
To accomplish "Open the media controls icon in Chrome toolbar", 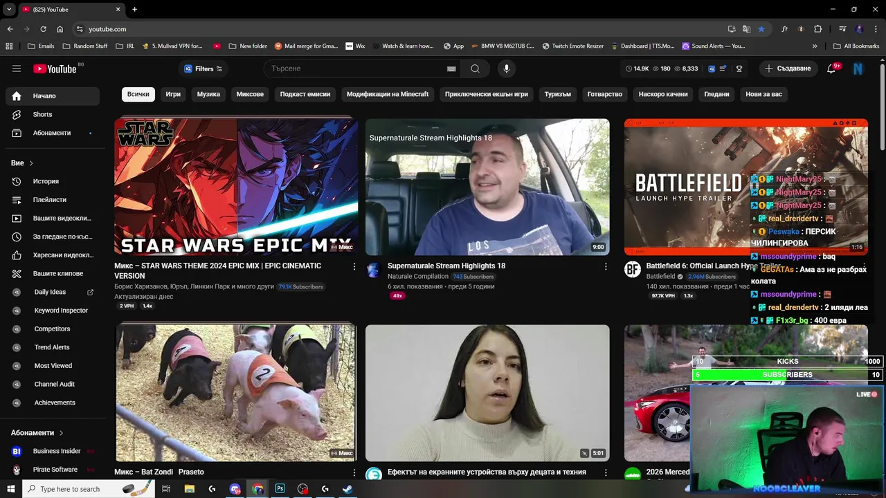I will 842,29.
